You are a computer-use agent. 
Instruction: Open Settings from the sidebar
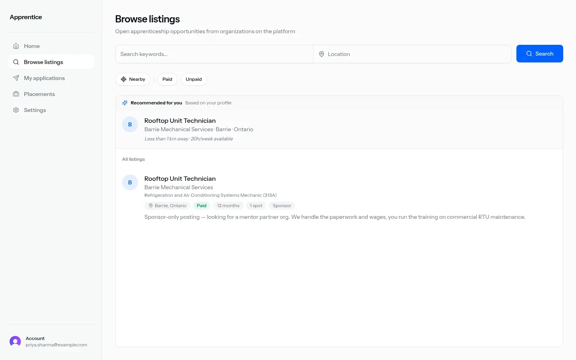[x=51, y=110]
